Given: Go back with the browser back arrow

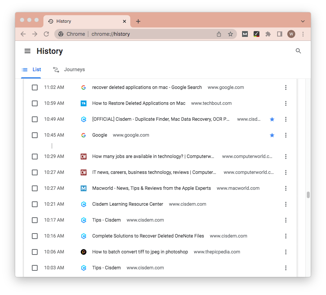Looking at the screenshot, I should click(23, 34).
